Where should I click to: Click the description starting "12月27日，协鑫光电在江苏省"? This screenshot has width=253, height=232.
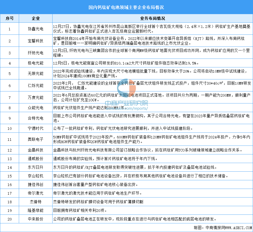point(152,29)
